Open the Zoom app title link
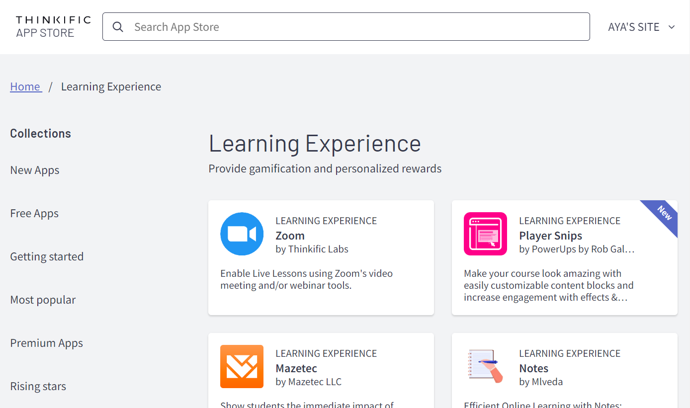The height and width of the screenshot is (408, 690). (x=290, y=236)
